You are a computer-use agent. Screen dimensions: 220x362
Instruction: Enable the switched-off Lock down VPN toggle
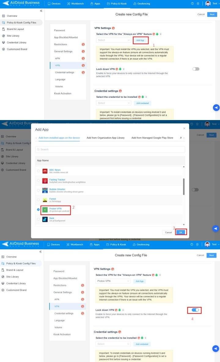click(196, 69)
